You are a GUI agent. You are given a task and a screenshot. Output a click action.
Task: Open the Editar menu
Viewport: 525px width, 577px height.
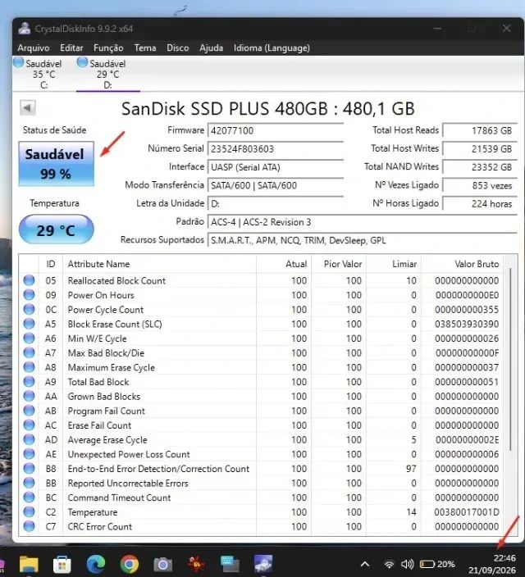tap(71, 48)
